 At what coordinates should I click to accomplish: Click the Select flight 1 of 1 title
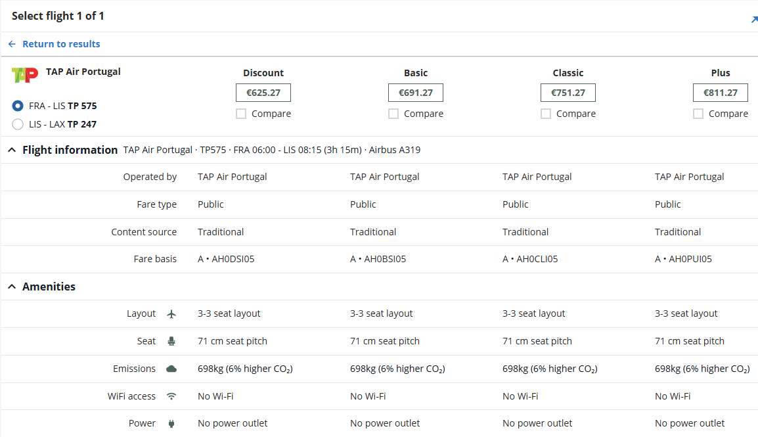(58, 16)
